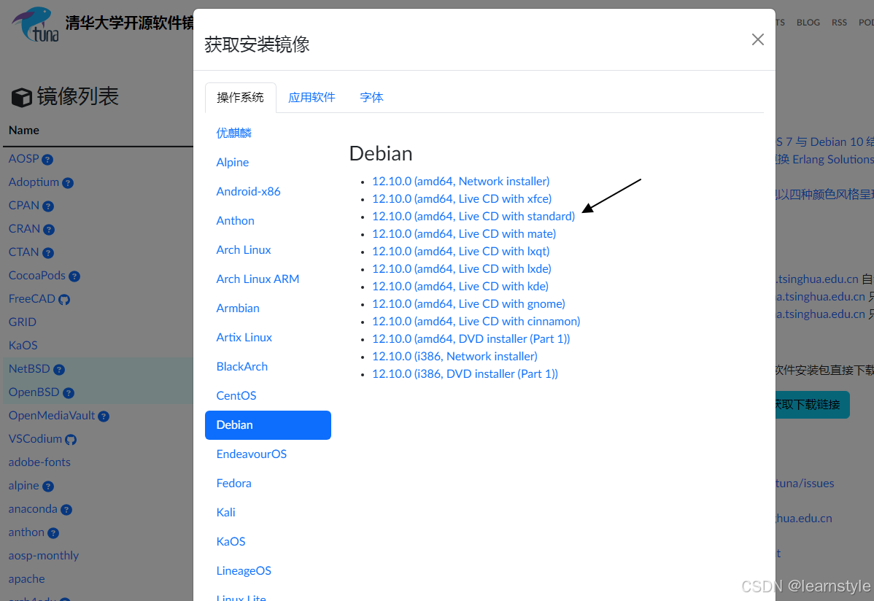874x601 pixels.
Task: Download 12.10.0 amd64 Live CD with standard
Action: click(473, 217)
